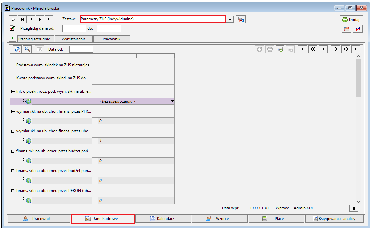Click the scrollbar down arrow
The width and height of the screenshot is (373, 230).
(358, 202)
